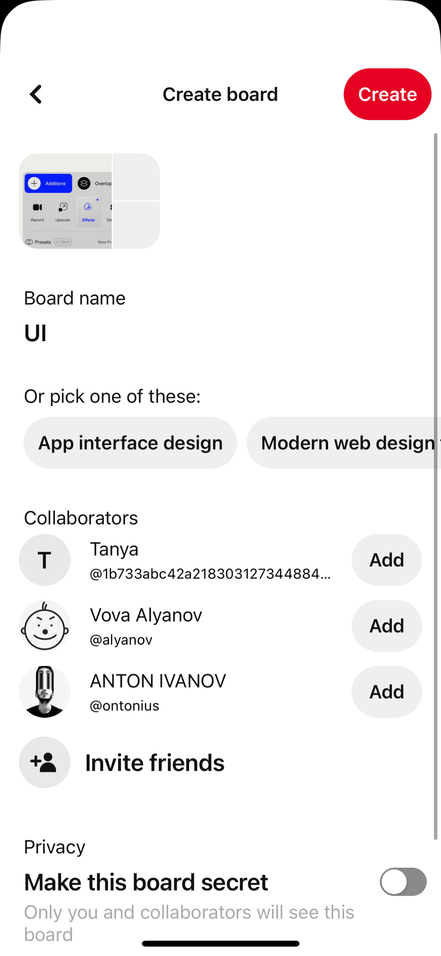Click the vertical scrollbar on the right
Screen dimensions: 441x956
click(436, 485)
